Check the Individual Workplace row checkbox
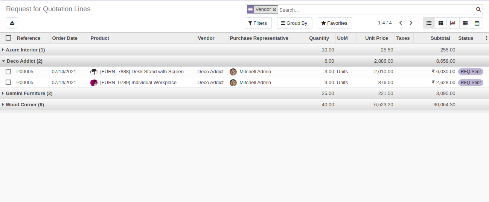This screenshot has width=489, height=202. [x=8, y=83]
